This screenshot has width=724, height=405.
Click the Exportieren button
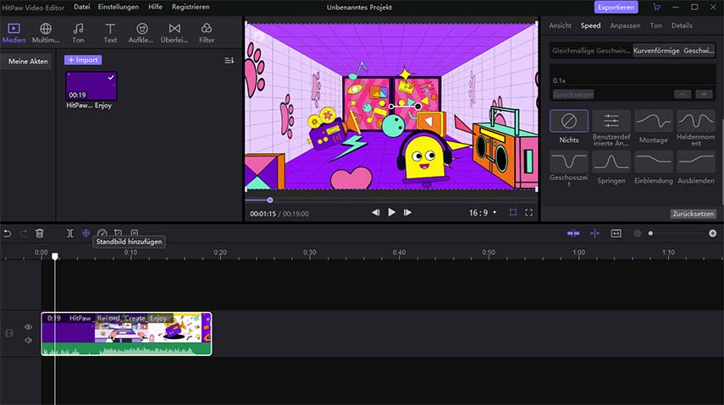pyautogui.click(x=616, y=7)
